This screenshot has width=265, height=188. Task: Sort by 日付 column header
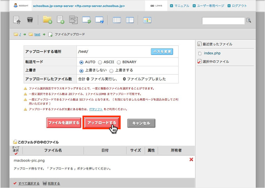(x=105, y=150)
